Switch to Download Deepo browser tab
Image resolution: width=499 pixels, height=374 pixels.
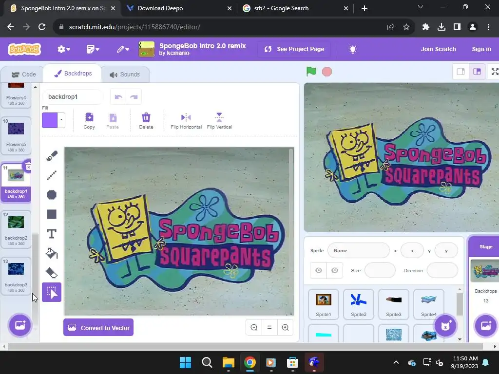pyautogui.click(x=179, y=8)
